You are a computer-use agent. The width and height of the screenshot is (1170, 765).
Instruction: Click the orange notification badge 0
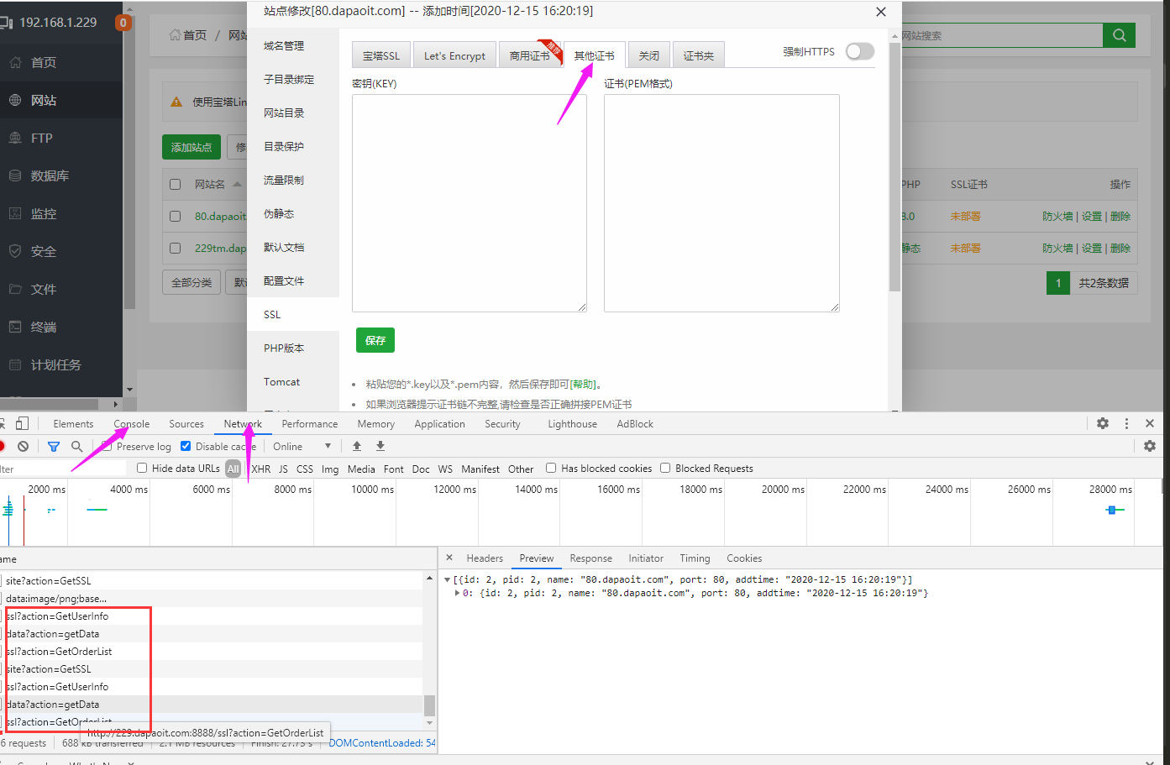123,23
